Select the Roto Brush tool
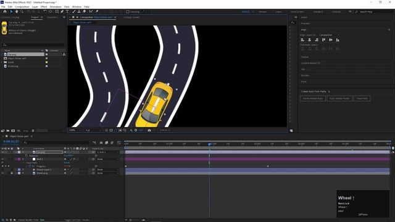This screenshot has width=395, height=222. click(x=91, y=12)
